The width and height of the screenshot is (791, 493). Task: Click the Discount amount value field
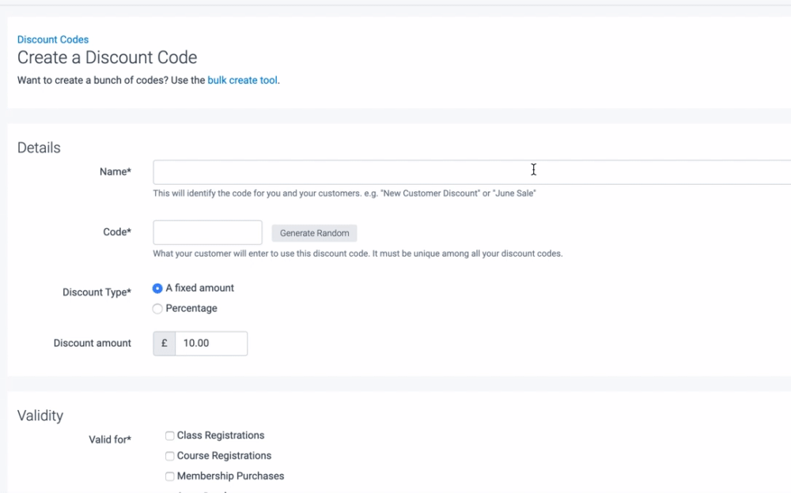pos(210,344)
